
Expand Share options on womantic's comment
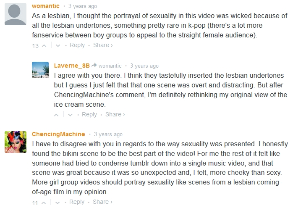(103, 45)
